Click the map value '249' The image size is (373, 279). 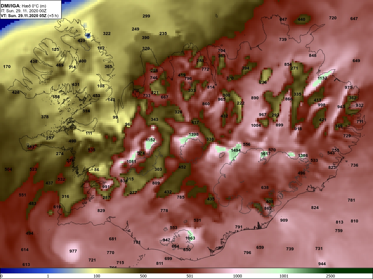pos(135,29)
